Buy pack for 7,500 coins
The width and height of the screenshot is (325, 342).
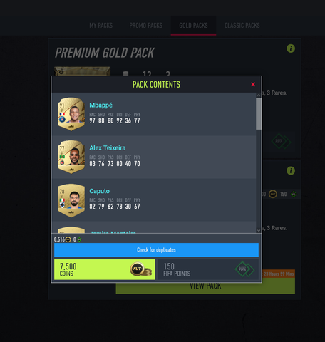pos(105,269)
